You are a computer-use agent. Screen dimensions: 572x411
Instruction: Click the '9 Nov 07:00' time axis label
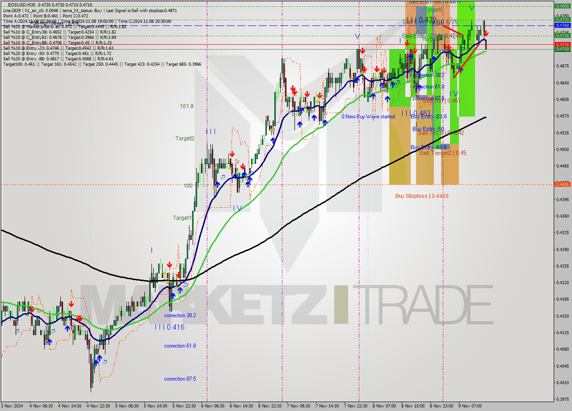pos(470,406)
